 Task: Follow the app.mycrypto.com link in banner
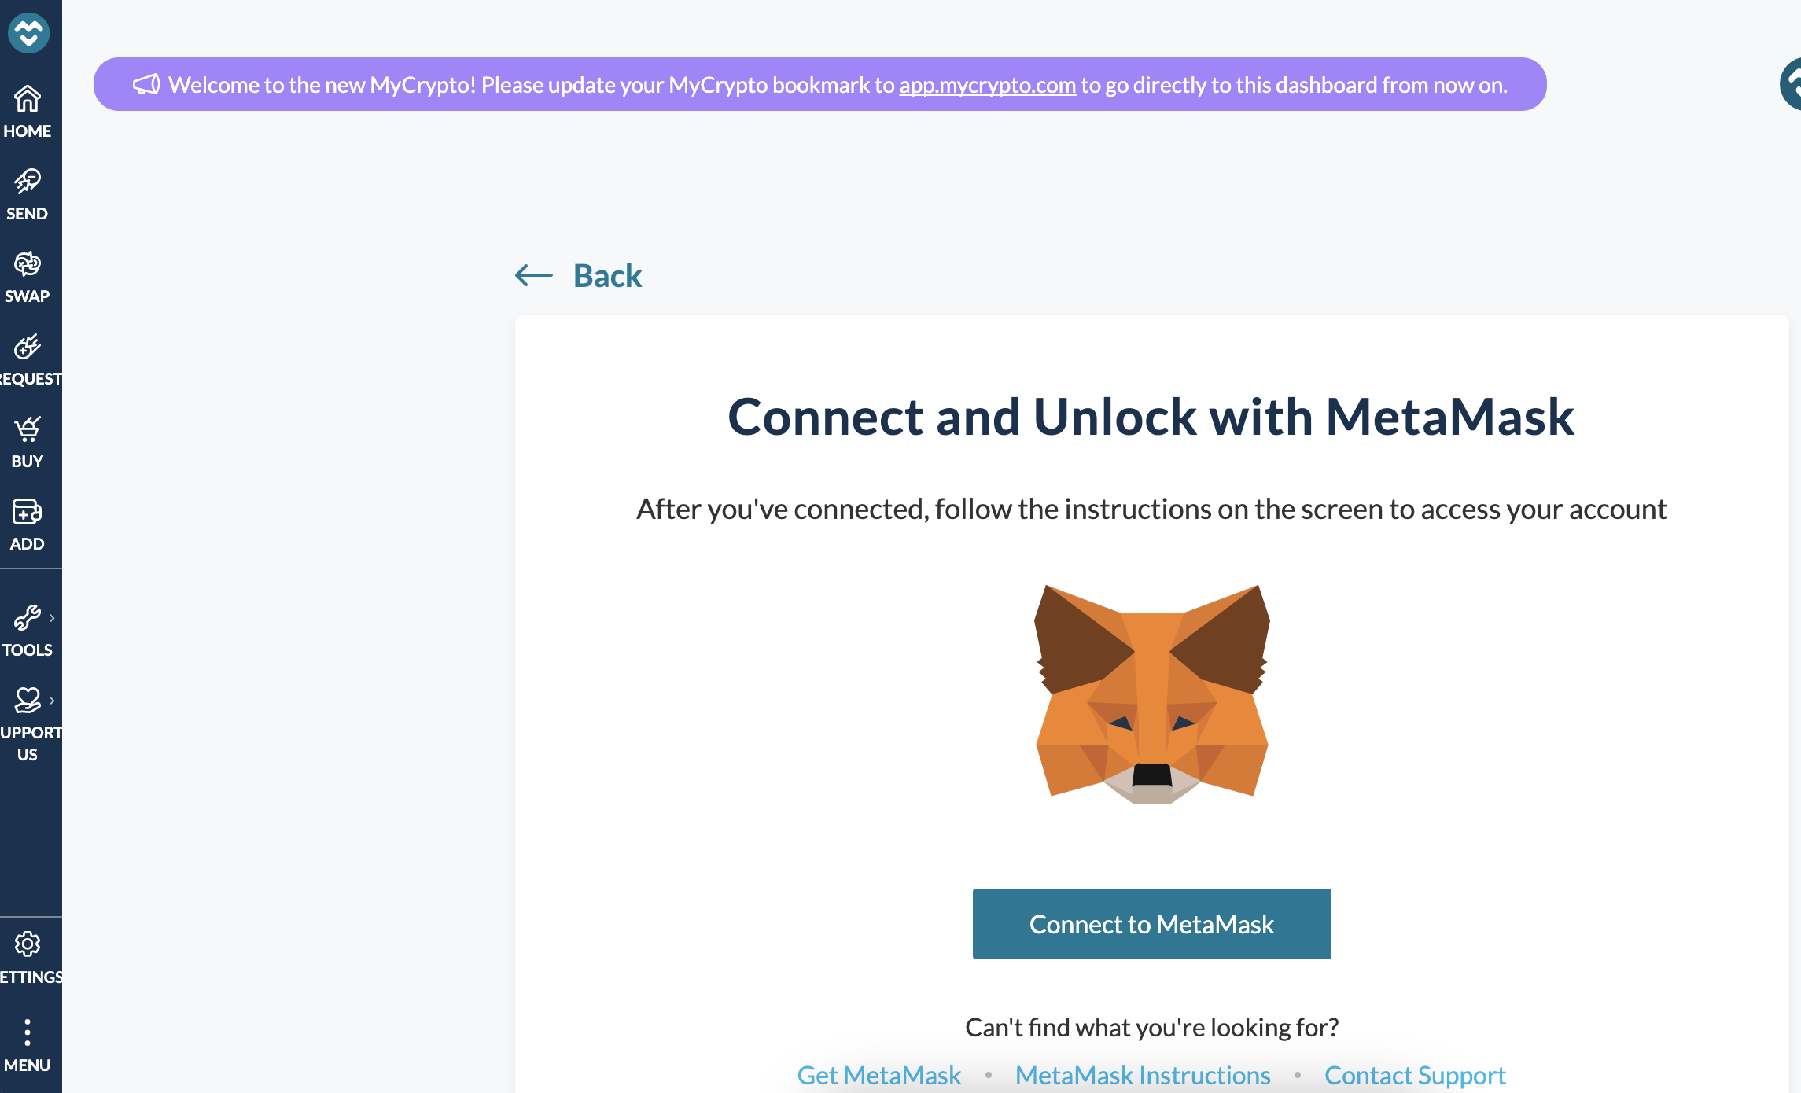click(987, 85)
